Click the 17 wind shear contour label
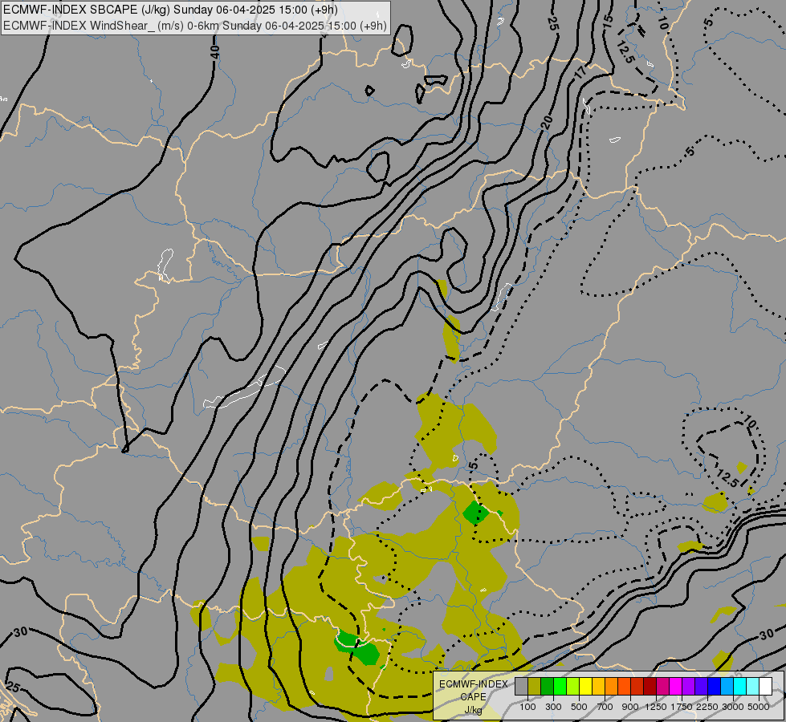Viewport: 786px width, 722px height. tap(580, 72)
